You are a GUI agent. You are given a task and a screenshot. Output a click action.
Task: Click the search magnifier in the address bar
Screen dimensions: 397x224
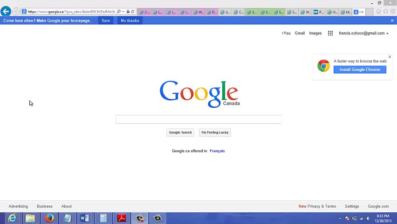118,12
